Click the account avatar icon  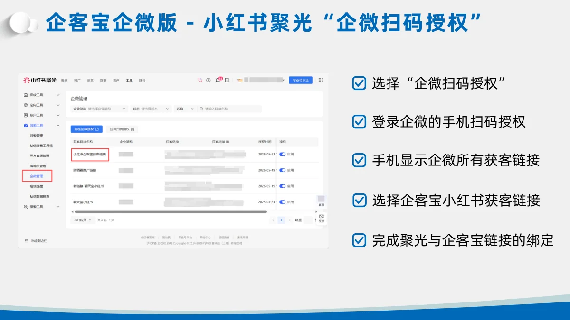point(240,80)
